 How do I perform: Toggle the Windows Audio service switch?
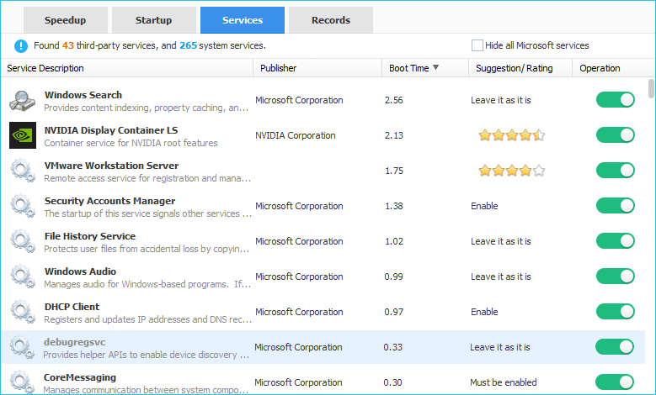(x=616, y=276)
